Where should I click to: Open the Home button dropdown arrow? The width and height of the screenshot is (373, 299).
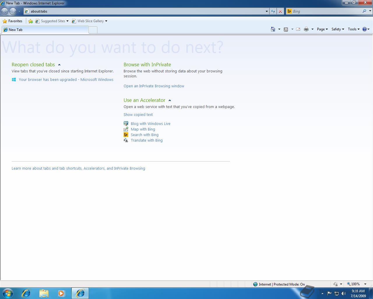(279, 29)
